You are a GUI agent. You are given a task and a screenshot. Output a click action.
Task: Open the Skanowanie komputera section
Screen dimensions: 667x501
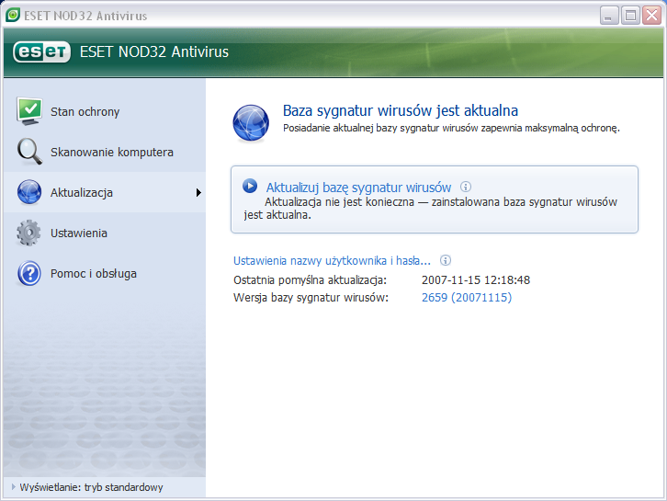tap(105, 152)
